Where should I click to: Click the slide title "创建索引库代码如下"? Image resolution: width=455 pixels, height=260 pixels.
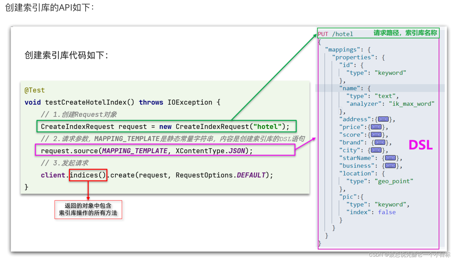pyautogui.click(x=66, y=55)
